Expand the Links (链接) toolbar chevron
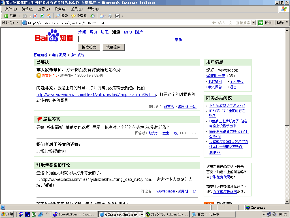 tap(287, 22)
